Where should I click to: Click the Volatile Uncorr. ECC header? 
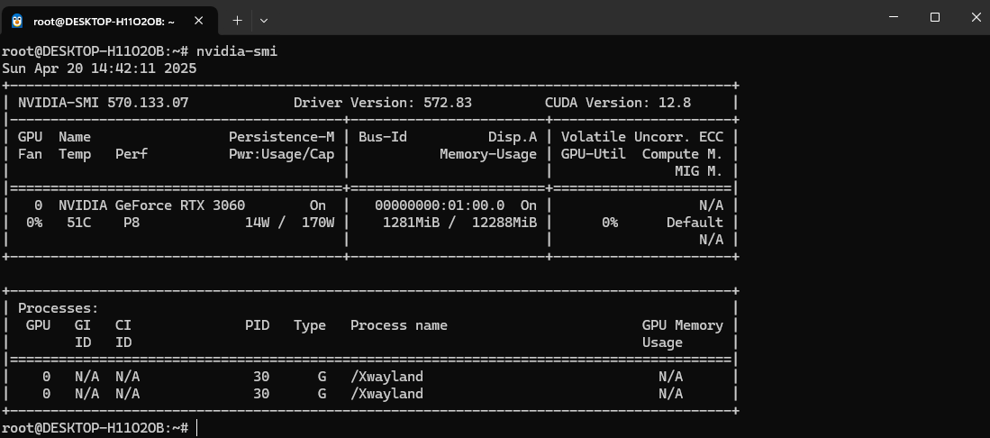click(x=643, y=136)
